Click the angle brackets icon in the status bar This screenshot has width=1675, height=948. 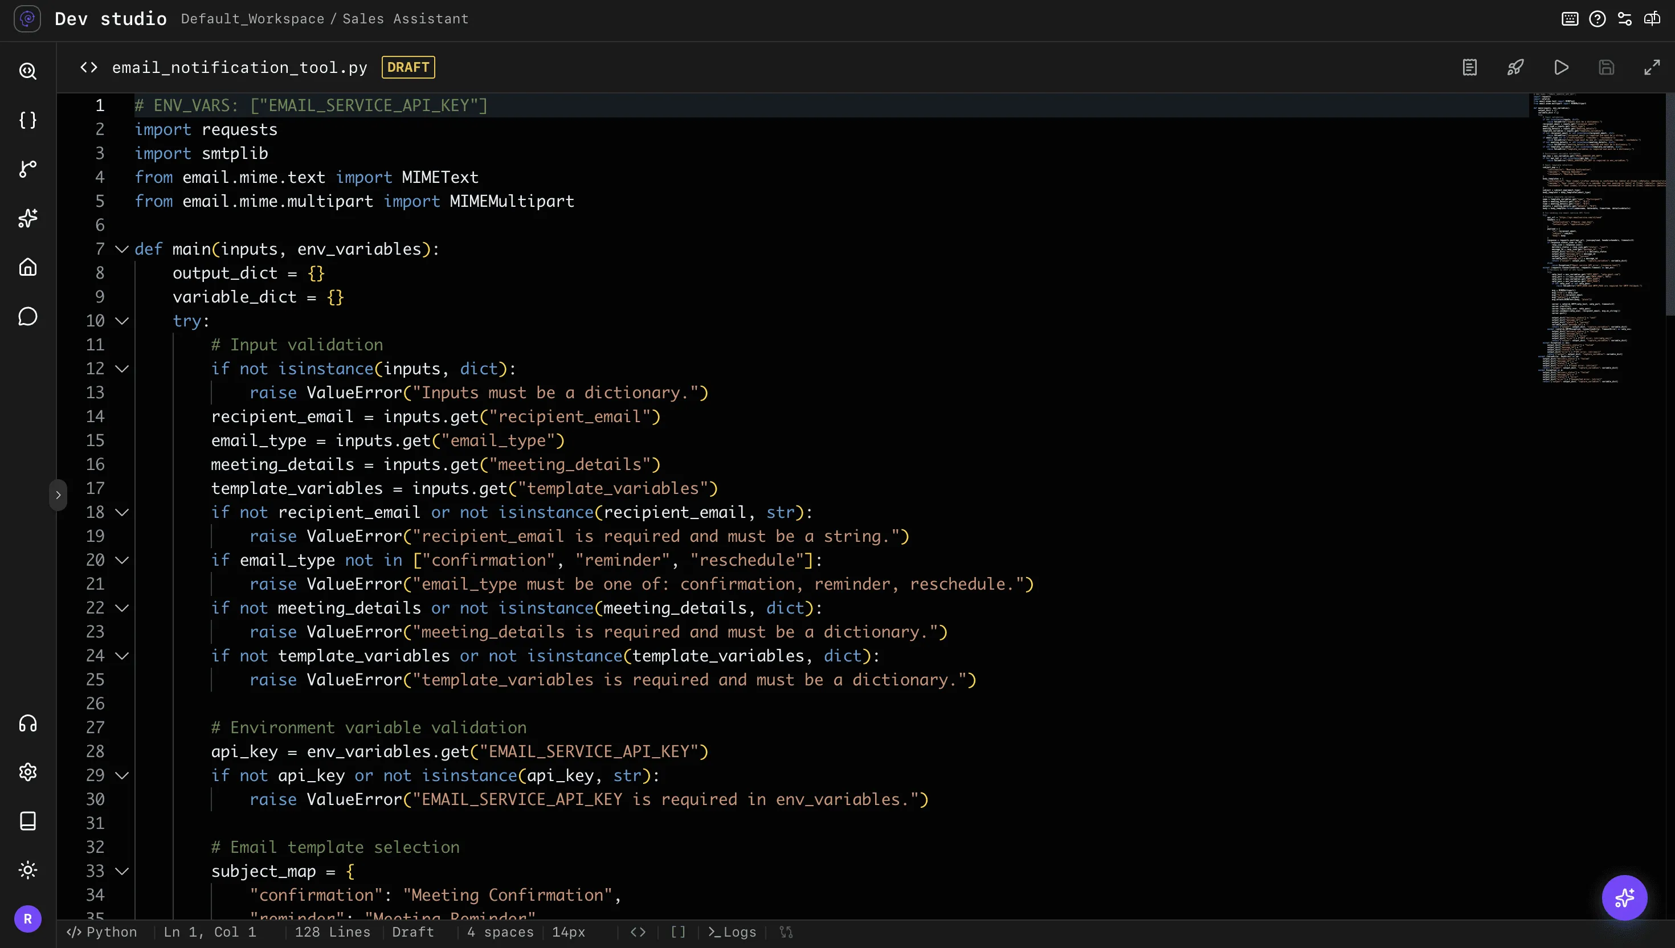(x=638, y=931)
